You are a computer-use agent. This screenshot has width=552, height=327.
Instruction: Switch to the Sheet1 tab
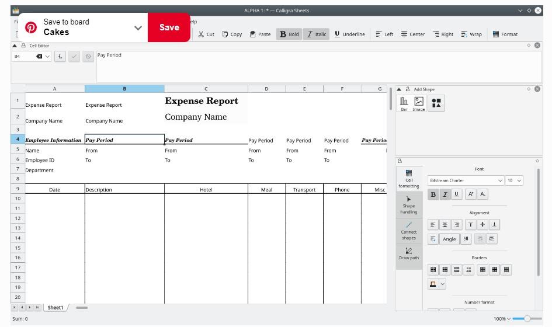pos(55,307)
